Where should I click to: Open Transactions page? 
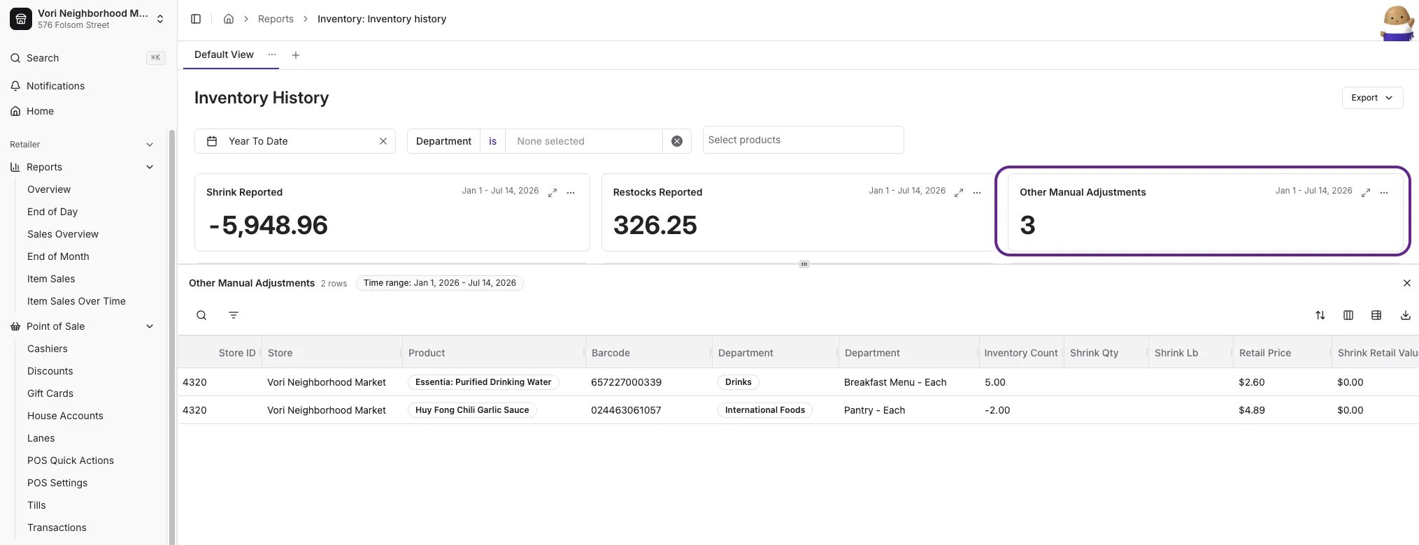pos(57,528)
